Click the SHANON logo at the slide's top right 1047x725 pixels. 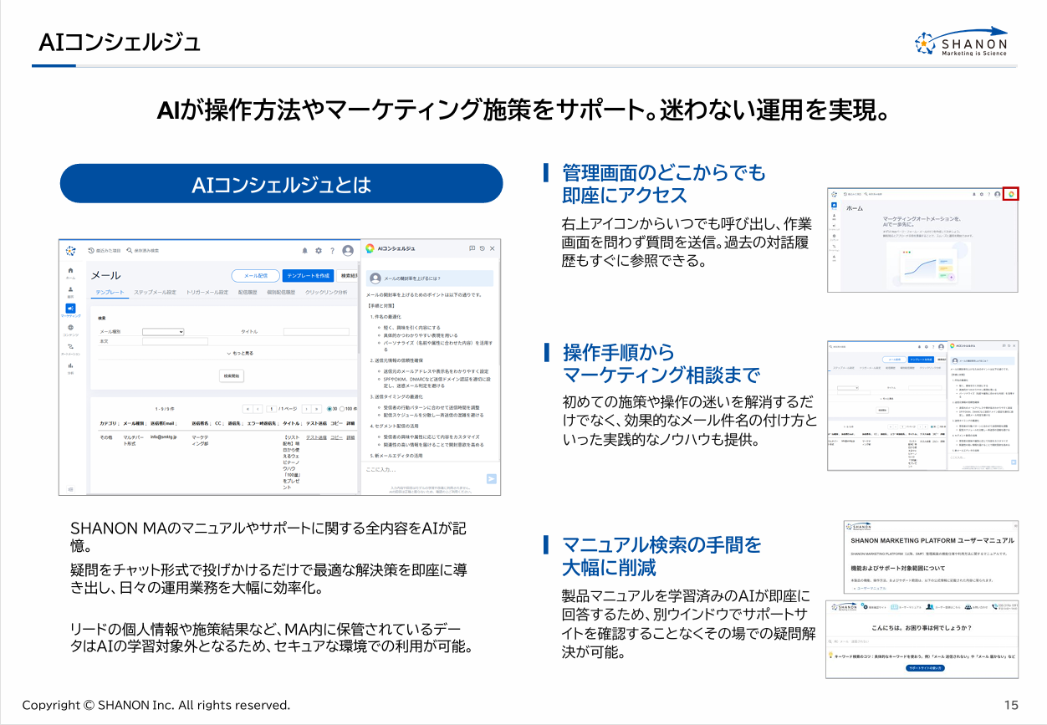(961, 41)
